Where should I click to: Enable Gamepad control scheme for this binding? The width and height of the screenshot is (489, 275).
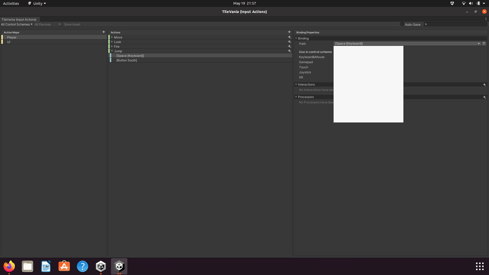tap(305, 62)
